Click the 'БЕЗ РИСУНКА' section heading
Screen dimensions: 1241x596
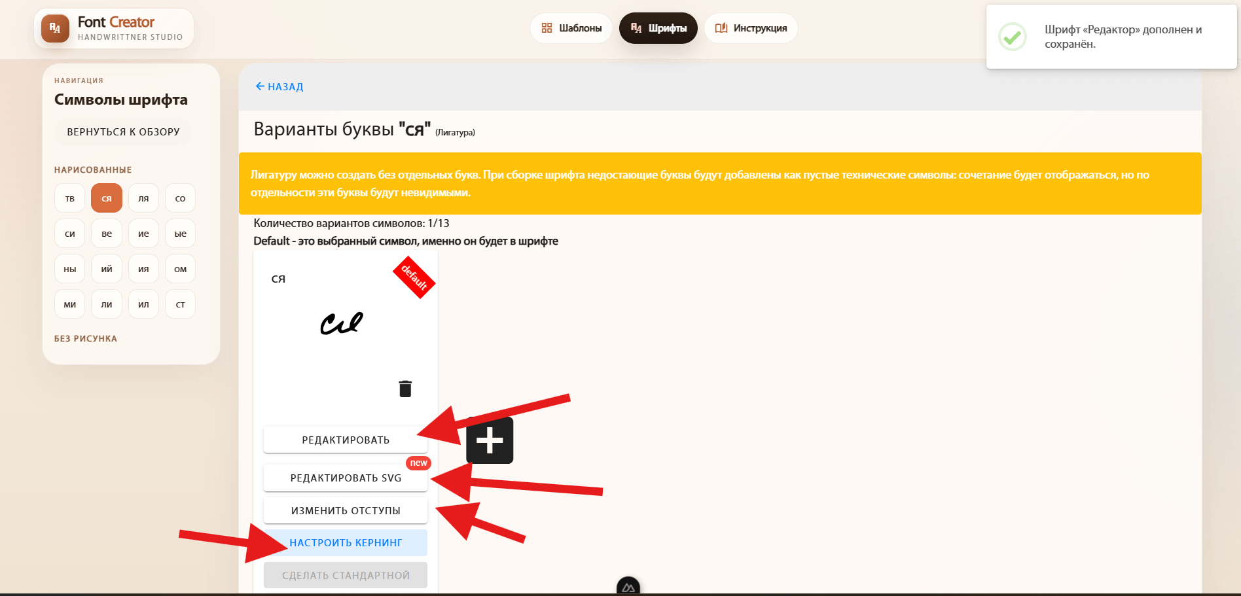click(86, 339)
